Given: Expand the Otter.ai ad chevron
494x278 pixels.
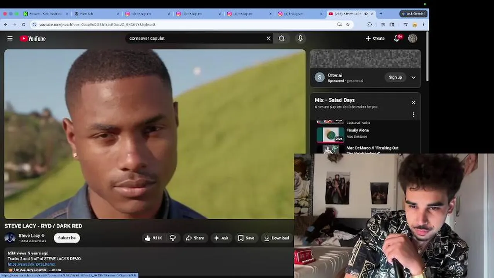Looking at the screenshot, I should coord(414,77).
